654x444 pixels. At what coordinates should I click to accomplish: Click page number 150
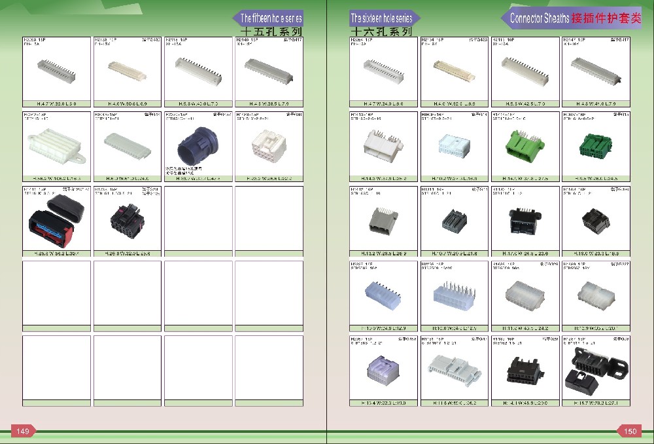630,432
